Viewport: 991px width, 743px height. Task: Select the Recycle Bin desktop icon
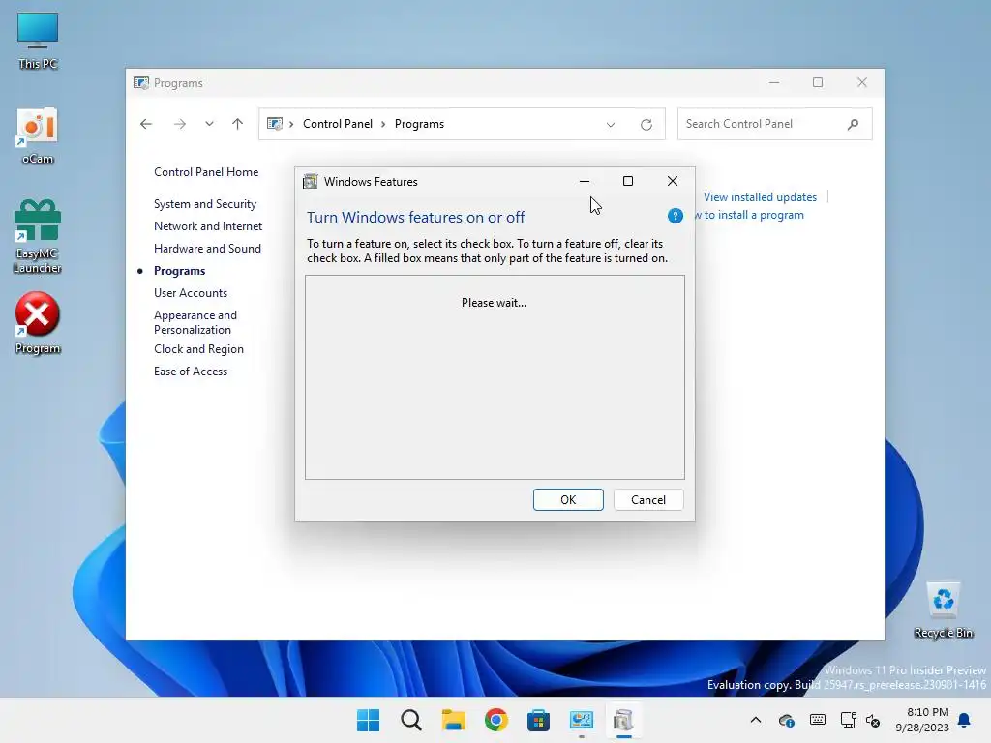point(943,609)
